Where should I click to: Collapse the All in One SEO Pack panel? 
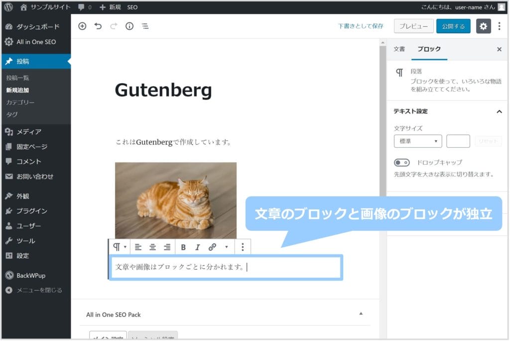[x=361, y=314]
